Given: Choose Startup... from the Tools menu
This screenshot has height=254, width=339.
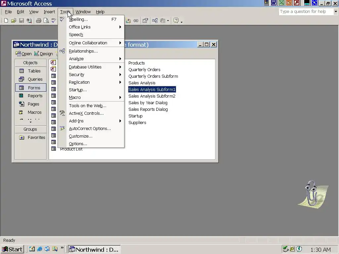Looking at the screenshot, I should point(91,90).
